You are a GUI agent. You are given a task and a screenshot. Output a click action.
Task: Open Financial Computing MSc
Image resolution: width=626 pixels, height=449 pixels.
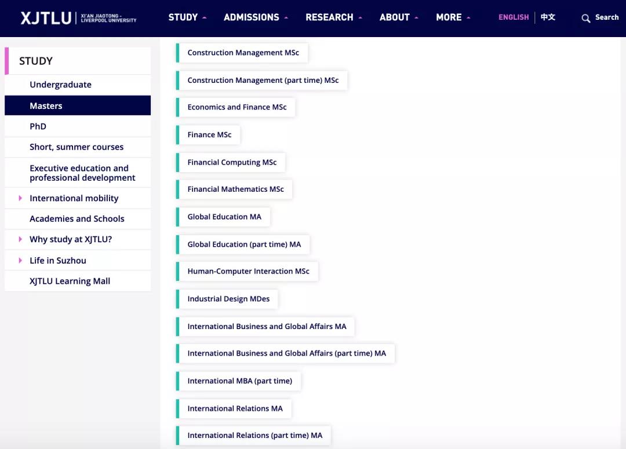[x=231, y=162]
